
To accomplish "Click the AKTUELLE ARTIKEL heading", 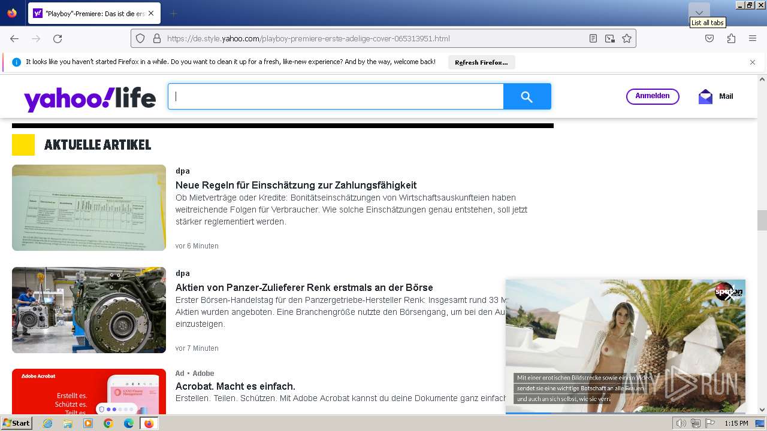I will [x=98, y=145].
